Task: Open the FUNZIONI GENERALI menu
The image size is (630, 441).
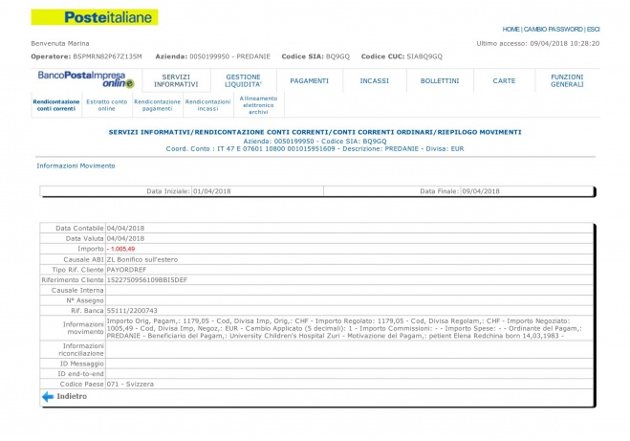Action: tap(567, 80)
